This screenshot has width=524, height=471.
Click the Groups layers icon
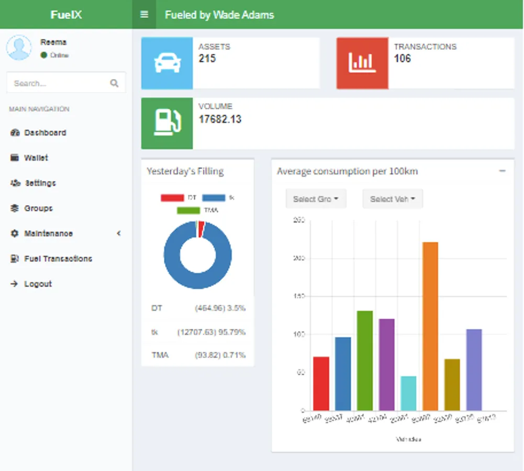[14, 208]
